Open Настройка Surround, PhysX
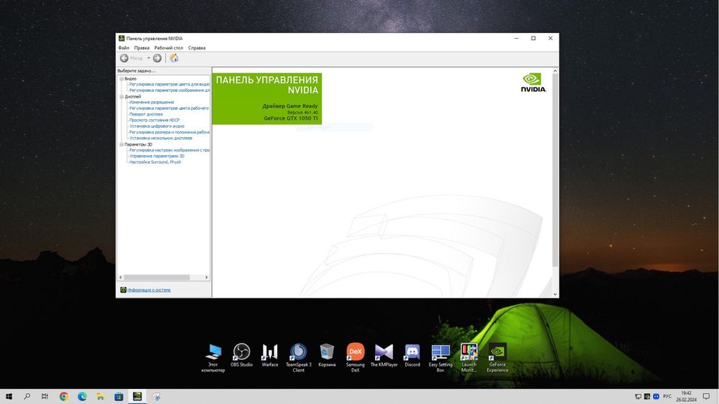 point(155,162)
